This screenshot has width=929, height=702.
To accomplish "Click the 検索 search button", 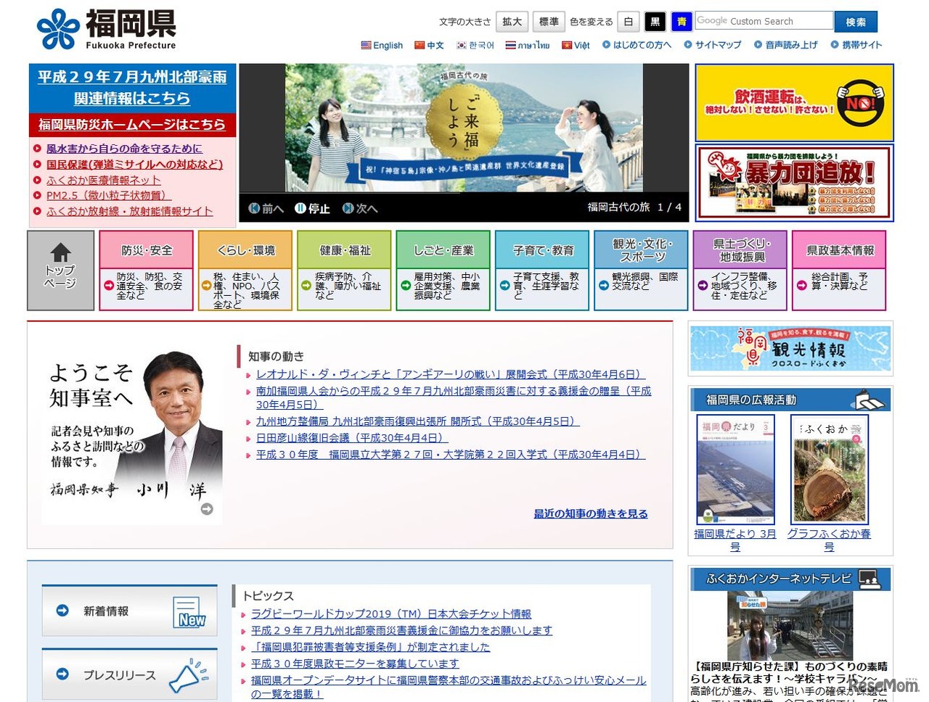I will pyautogui.click(x=856, y=21).
